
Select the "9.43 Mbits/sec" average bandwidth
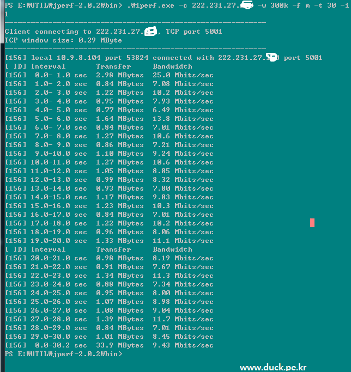coord(183,345)
